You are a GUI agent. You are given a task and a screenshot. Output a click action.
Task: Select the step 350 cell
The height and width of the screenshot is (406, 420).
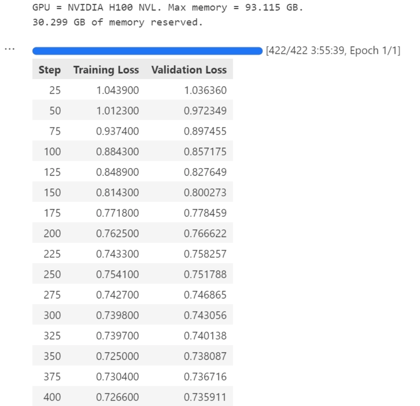(52, 356)
